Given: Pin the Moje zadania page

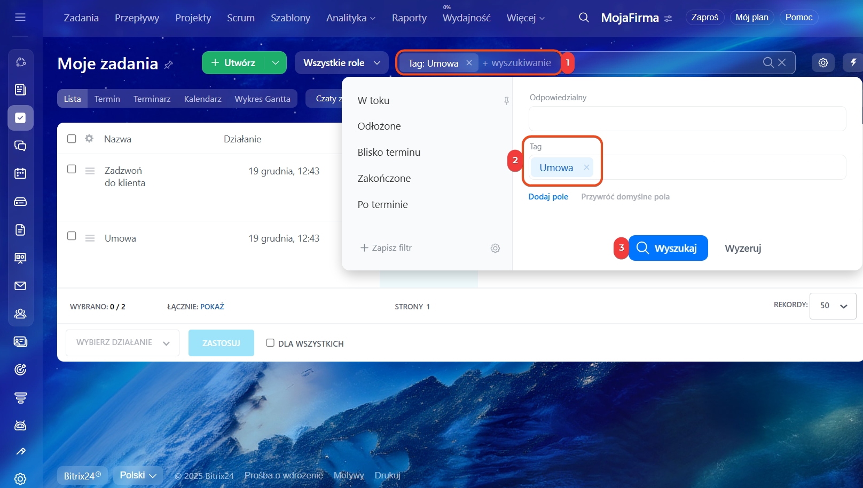Looking at the screenshot, I should click(x=169, y=65).
